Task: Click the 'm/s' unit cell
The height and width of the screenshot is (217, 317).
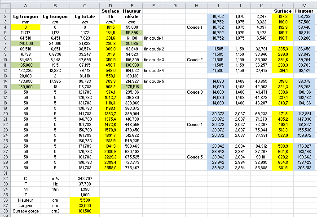Action: click(55, 178)
